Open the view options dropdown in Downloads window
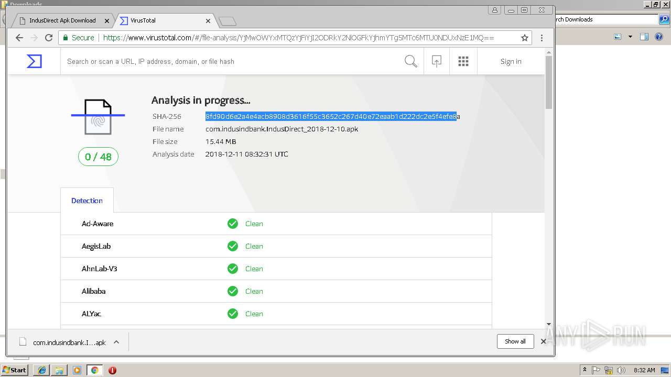This screenshot has width=671, height=377. (x=630, y=37)
